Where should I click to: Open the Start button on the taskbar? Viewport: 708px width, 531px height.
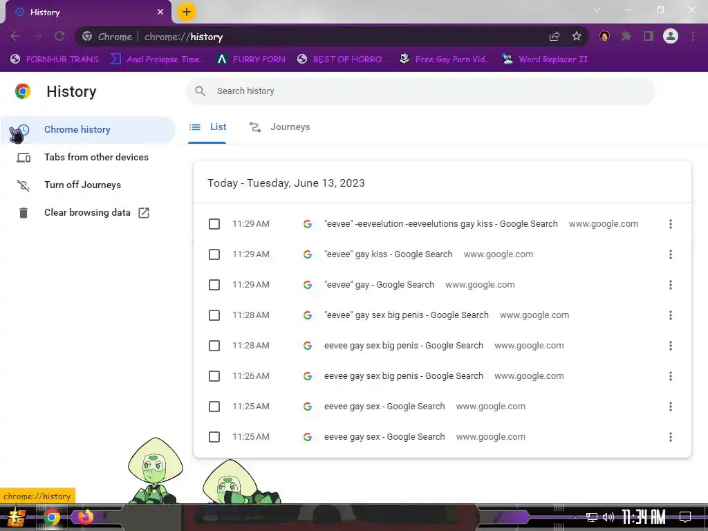coord(16,518)
